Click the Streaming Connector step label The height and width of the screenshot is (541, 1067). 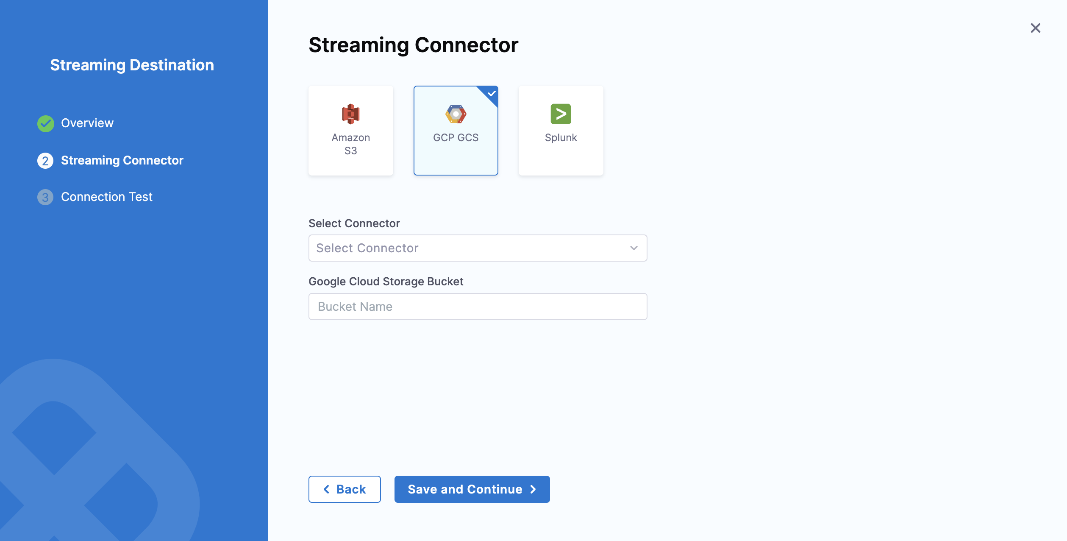[122, 161]
